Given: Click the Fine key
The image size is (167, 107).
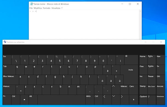Looking at the screenshot, I should click(143, 70).
